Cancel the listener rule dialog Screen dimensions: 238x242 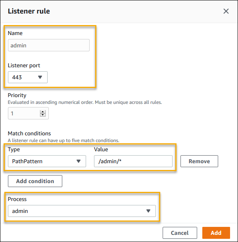[180, 233]
